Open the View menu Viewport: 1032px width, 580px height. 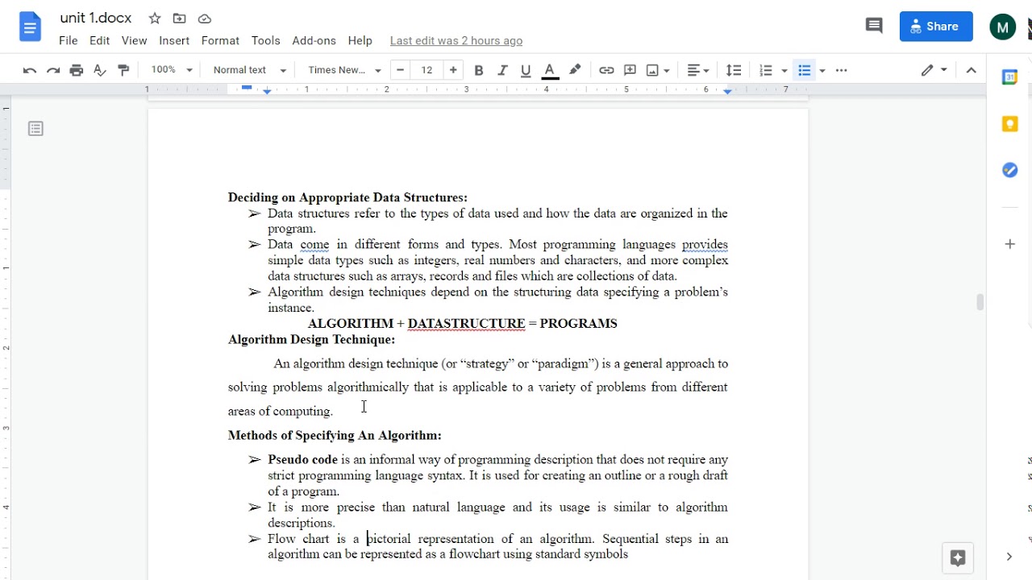coord(134,40)
